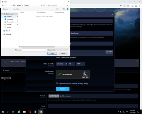Expand the This PC tree node
This screenshot has width=142, height=114.
(2, 31)
